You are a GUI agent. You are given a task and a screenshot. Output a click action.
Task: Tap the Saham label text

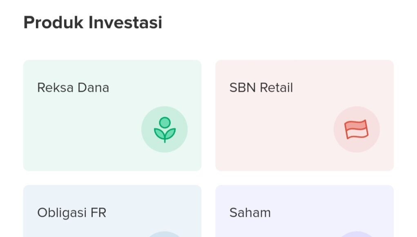250,213
